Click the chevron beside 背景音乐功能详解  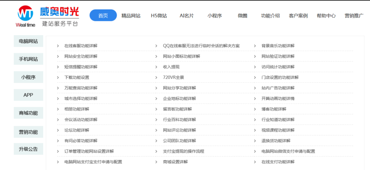click(x=255, y=46)
